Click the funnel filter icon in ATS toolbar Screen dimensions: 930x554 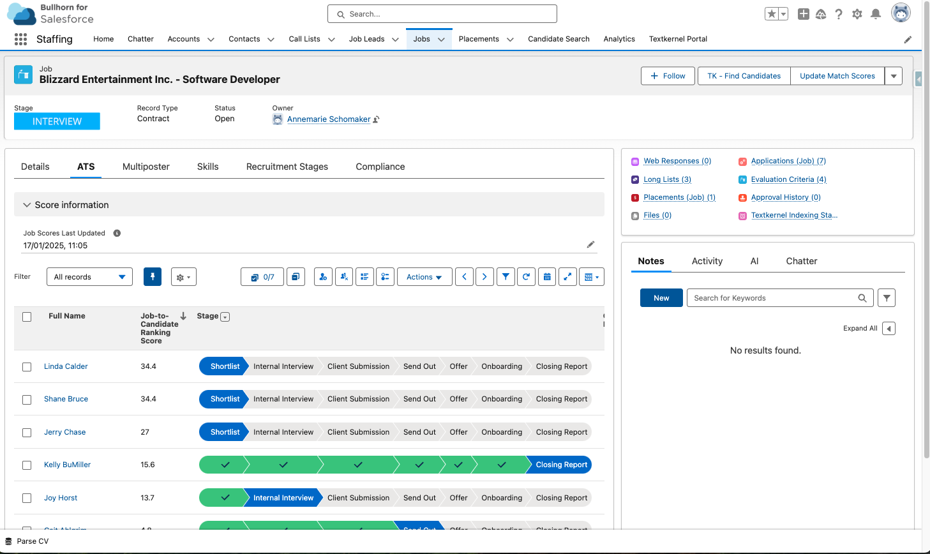506,277
